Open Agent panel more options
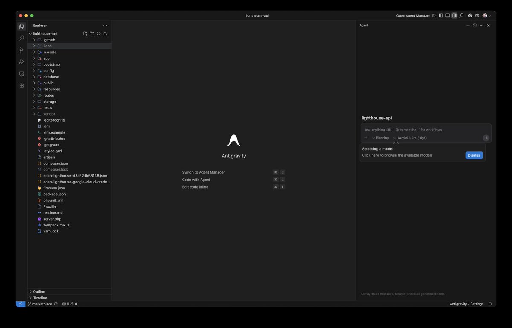This screenshot has height=328, width=512. click(x=481, y=26)
